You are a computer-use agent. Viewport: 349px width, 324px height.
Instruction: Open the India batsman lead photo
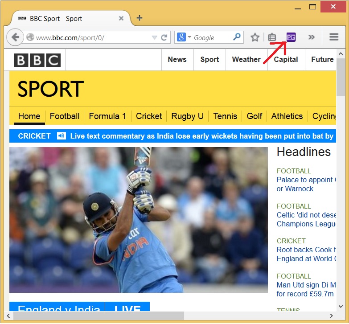coord(139,220)
